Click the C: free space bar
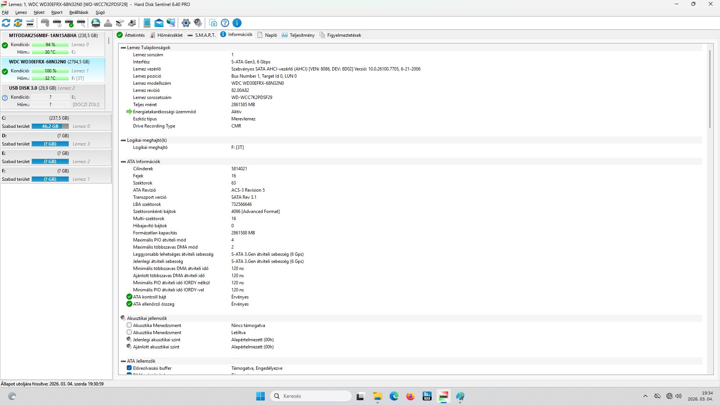 click(x=50, y=126)
